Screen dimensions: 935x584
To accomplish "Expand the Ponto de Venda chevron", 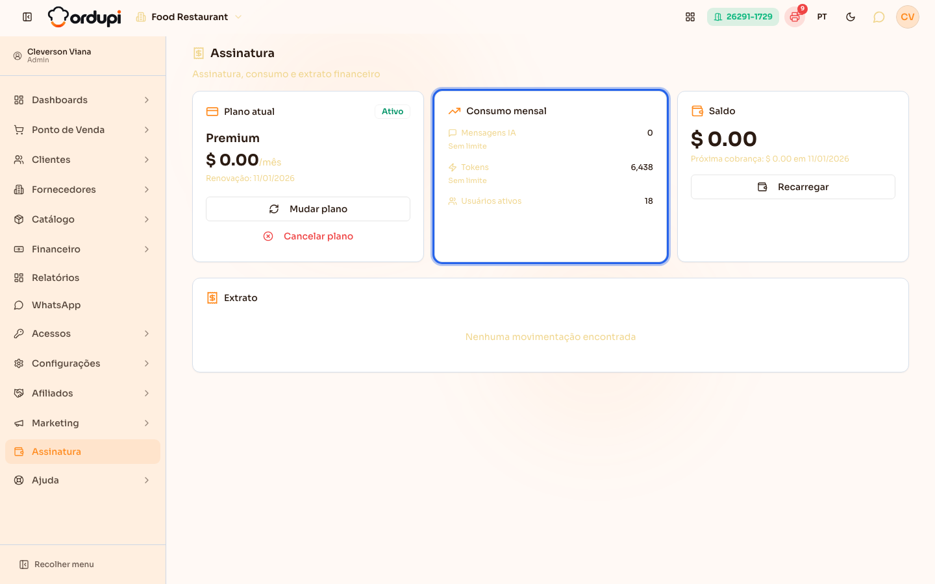I will (x=147, y=130).
